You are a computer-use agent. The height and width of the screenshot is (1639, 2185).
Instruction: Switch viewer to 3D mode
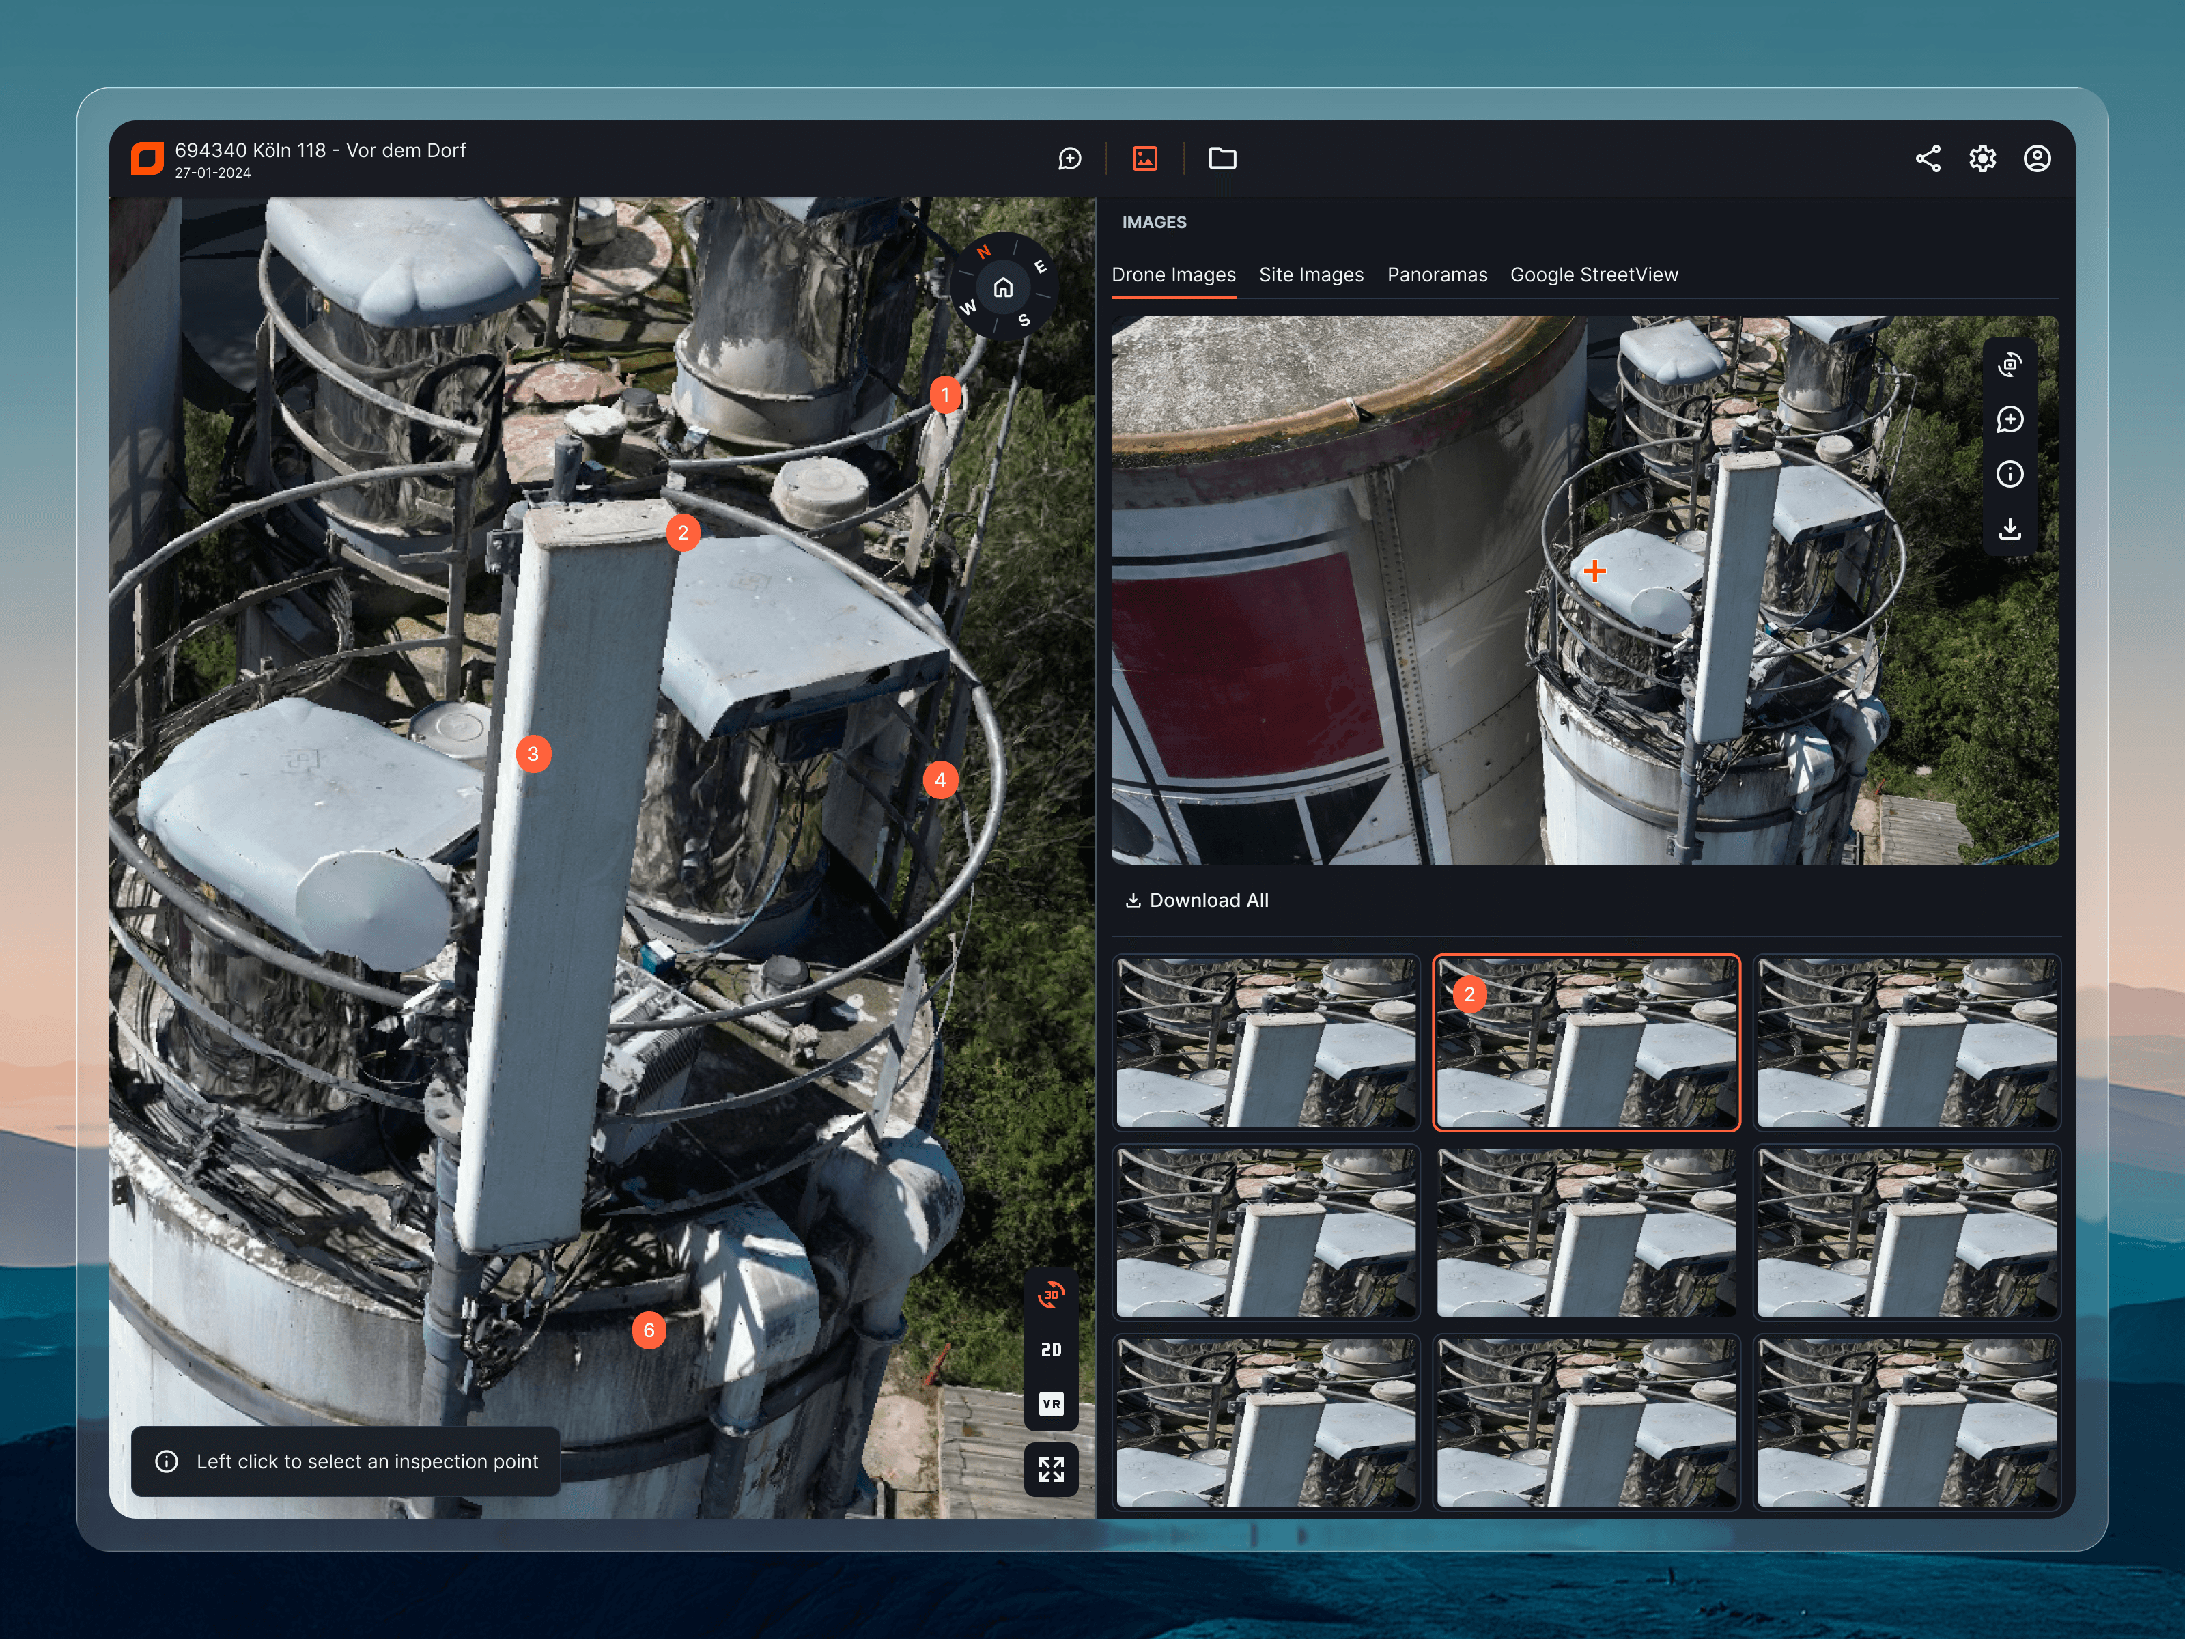pos(1051,1295)
